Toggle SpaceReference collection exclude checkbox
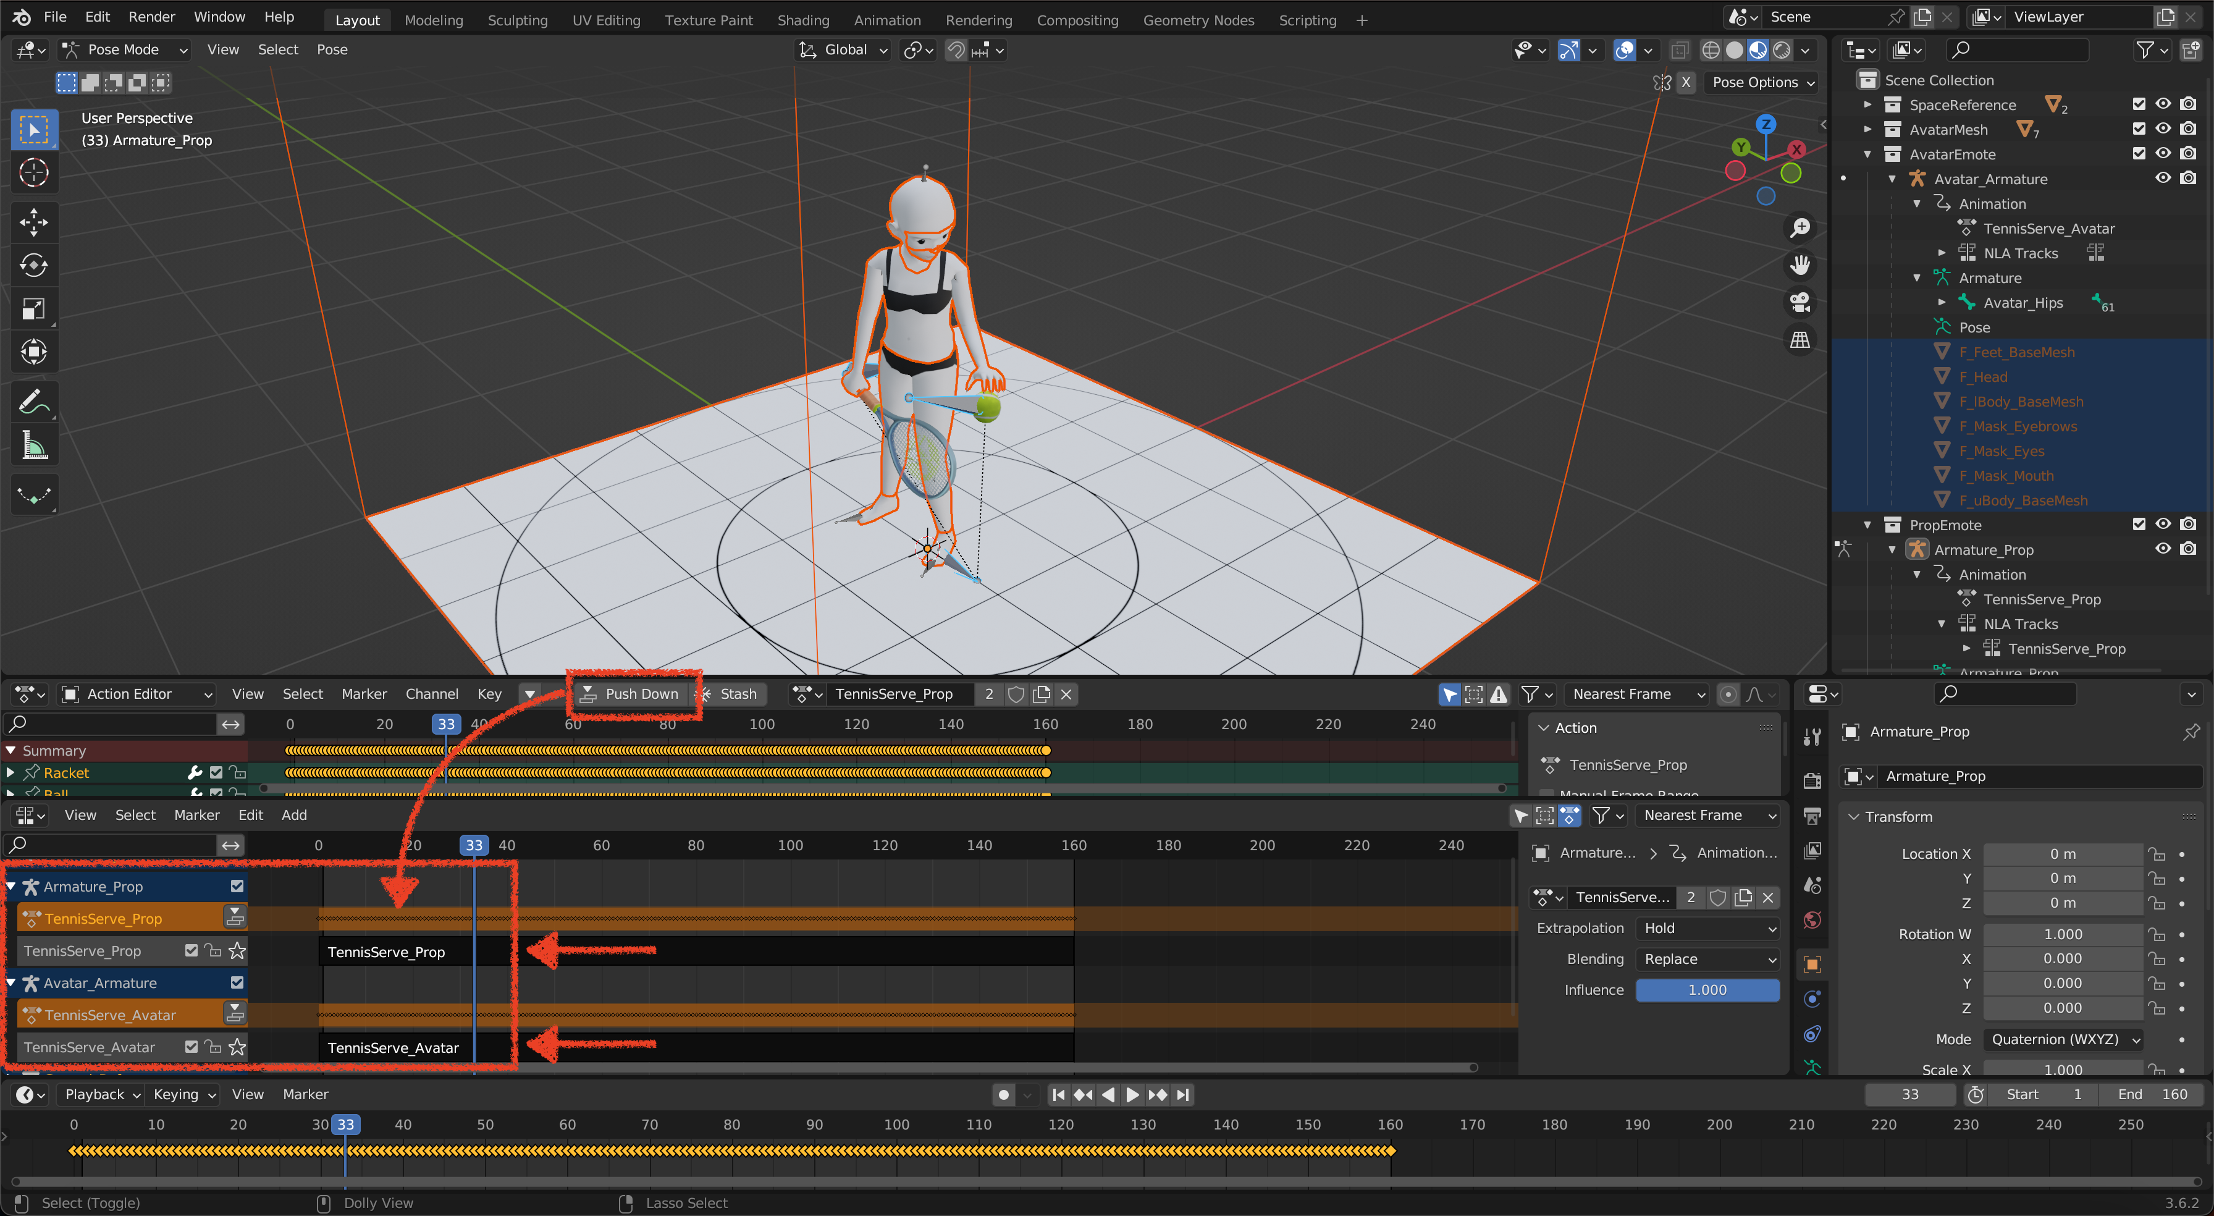 pos(2139,104)
